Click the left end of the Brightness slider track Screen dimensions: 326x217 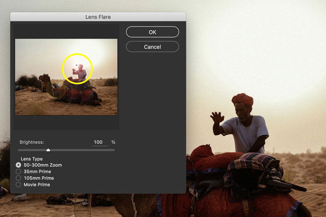tap(19, 150)
